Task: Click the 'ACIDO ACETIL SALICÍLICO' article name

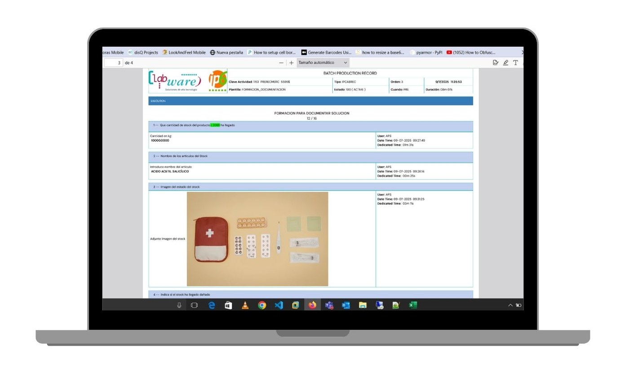Action: coord(170,171)
